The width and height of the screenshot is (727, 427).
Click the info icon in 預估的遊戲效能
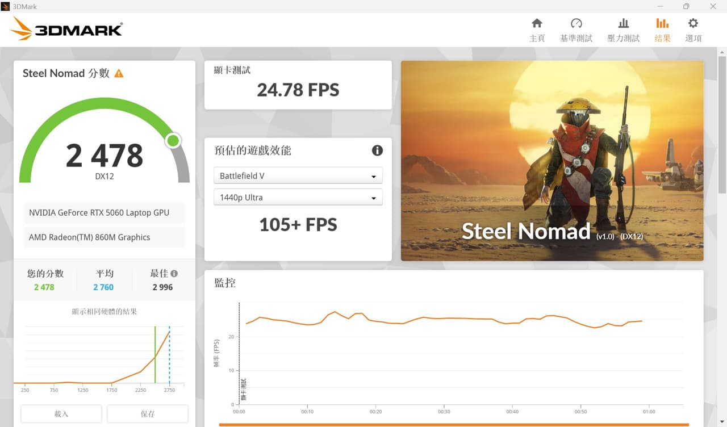pos(377,150)
